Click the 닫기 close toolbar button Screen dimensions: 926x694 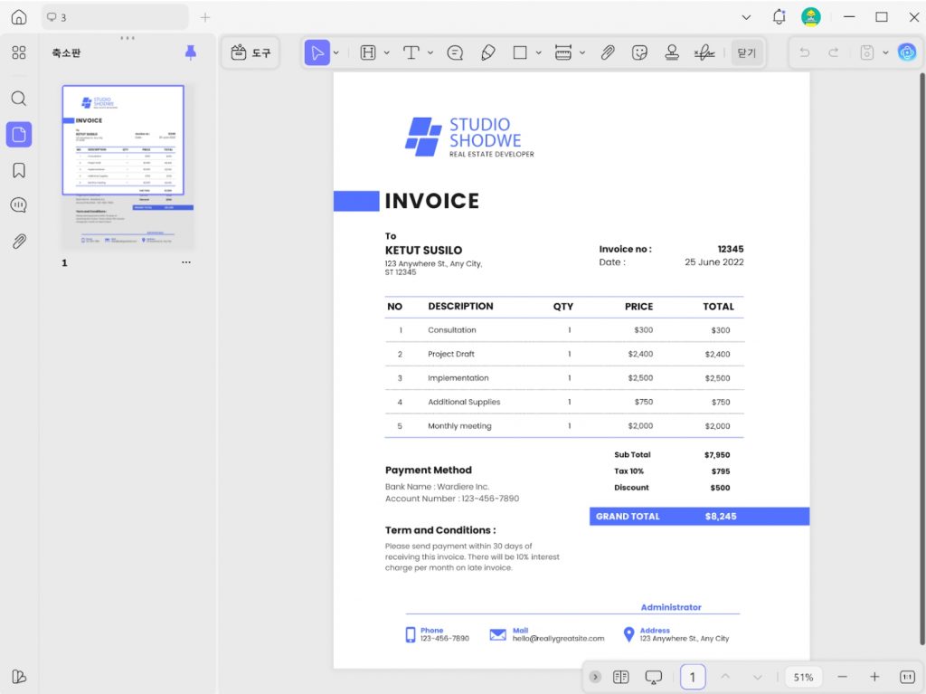tap(746, 52)
